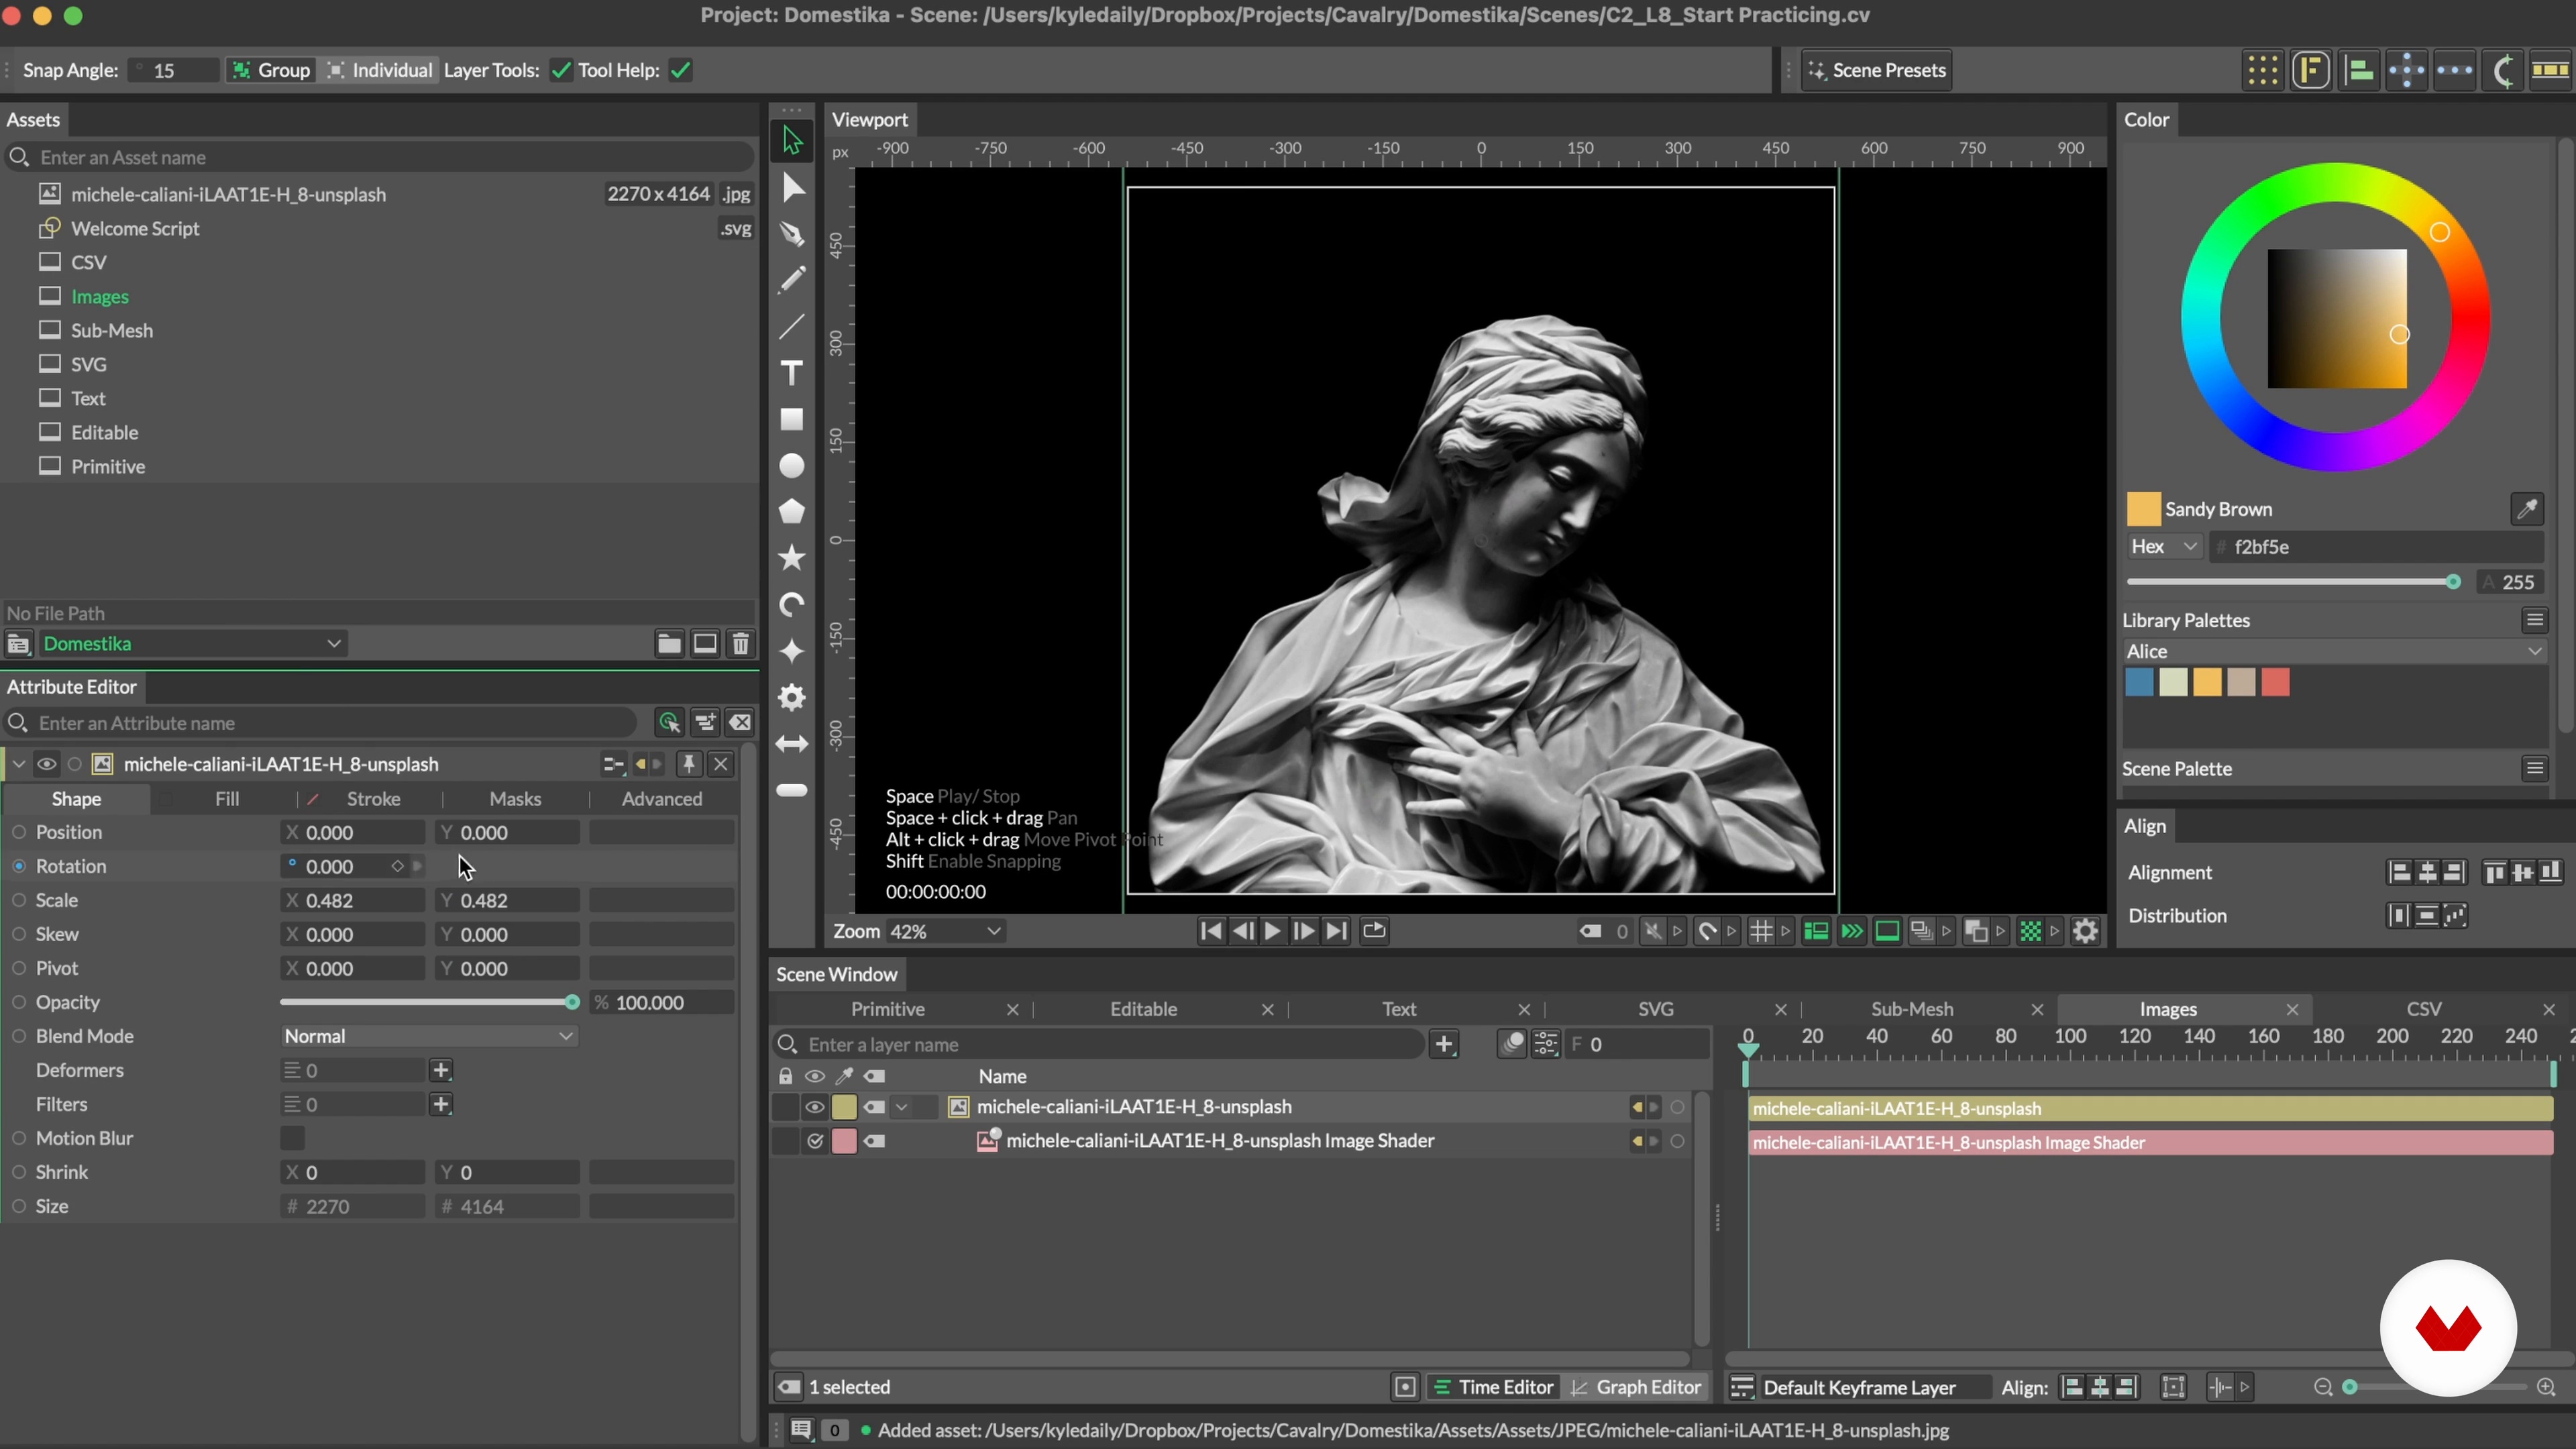Switch to Stroke tab
2576x1449 pixels.
pyautogui.click(x=373, y=799)
